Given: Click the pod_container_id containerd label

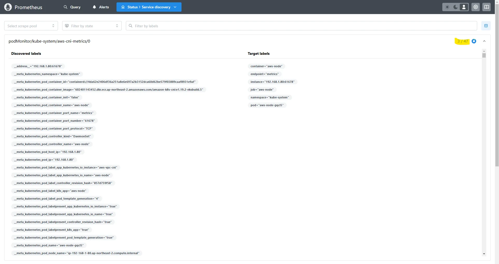Looking at the screenshot, I should [x=105, y=82].
